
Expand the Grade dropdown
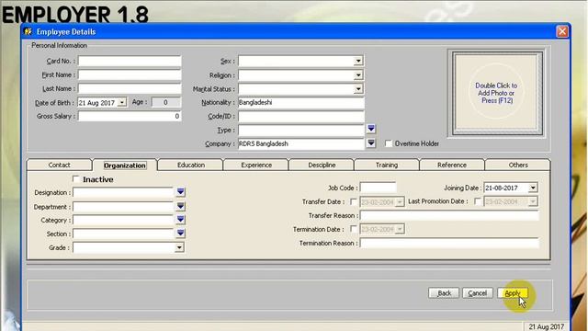(179, 247)
